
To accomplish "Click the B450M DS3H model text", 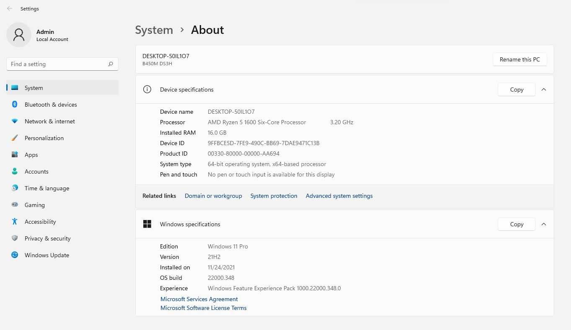I will point(157,64).
